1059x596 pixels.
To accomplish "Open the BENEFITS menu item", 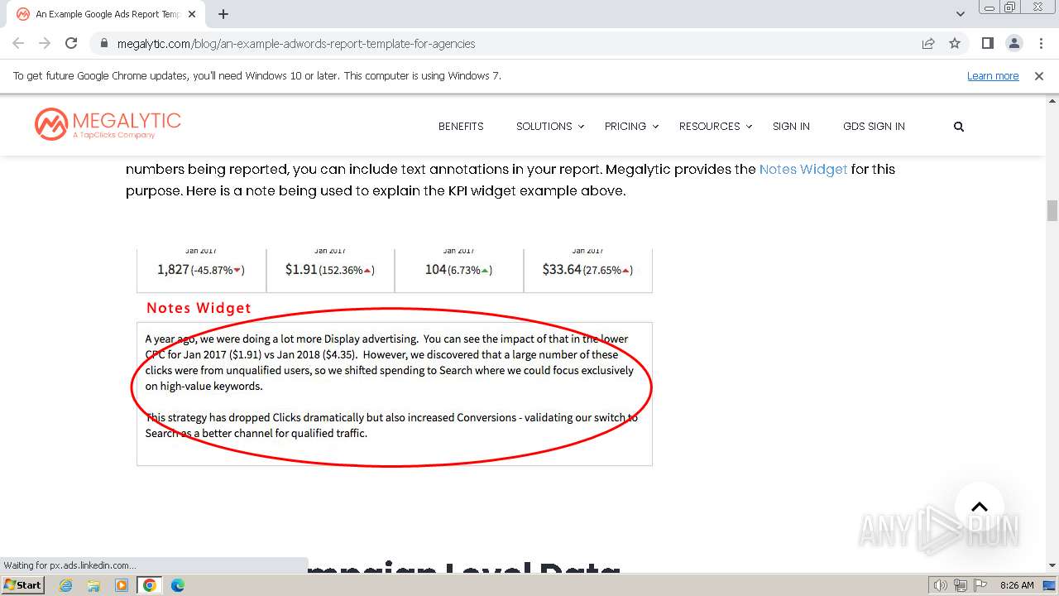I will coord(461,127).
